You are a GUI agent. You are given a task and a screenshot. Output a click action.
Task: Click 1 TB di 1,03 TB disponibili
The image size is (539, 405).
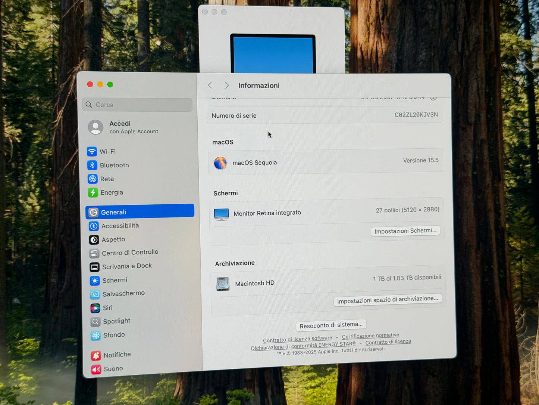pyautogui.click(x=407, y=278)
